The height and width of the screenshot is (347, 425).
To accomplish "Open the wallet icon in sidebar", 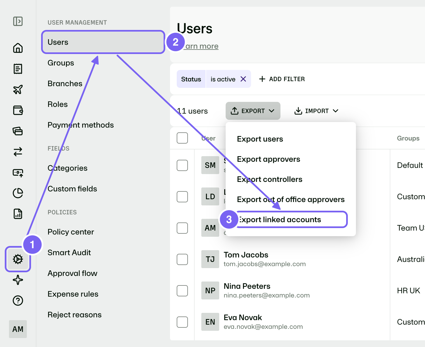I will [18, 110].
